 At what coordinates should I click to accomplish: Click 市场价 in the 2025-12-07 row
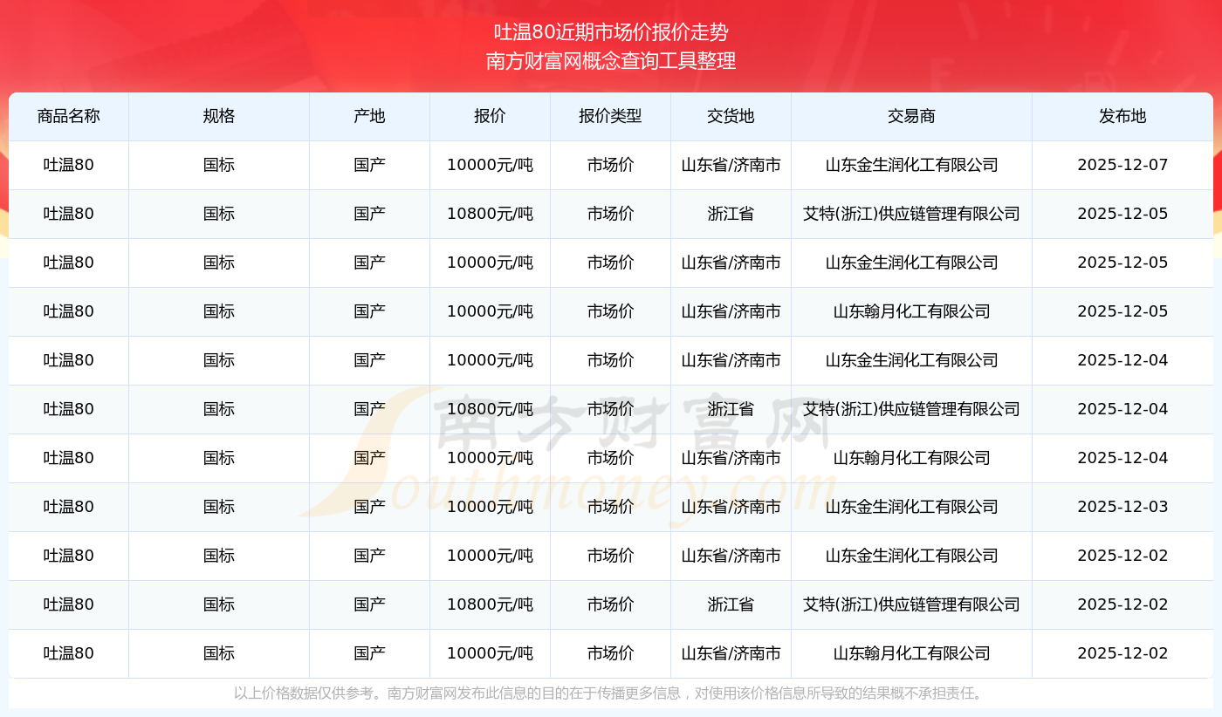point(610,165)
